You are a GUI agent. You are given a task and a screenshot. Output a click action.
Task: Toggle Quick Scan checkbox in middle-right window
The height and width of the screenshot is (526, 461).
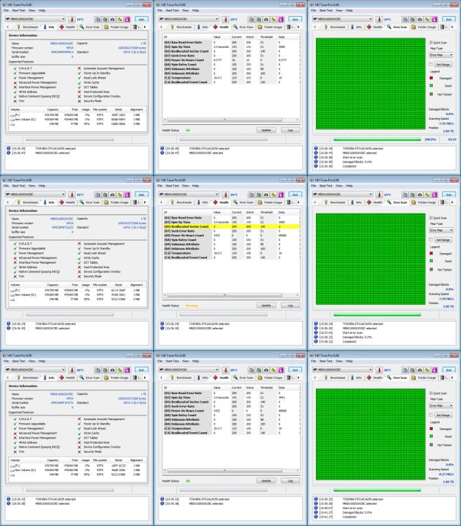coord(431,218)
